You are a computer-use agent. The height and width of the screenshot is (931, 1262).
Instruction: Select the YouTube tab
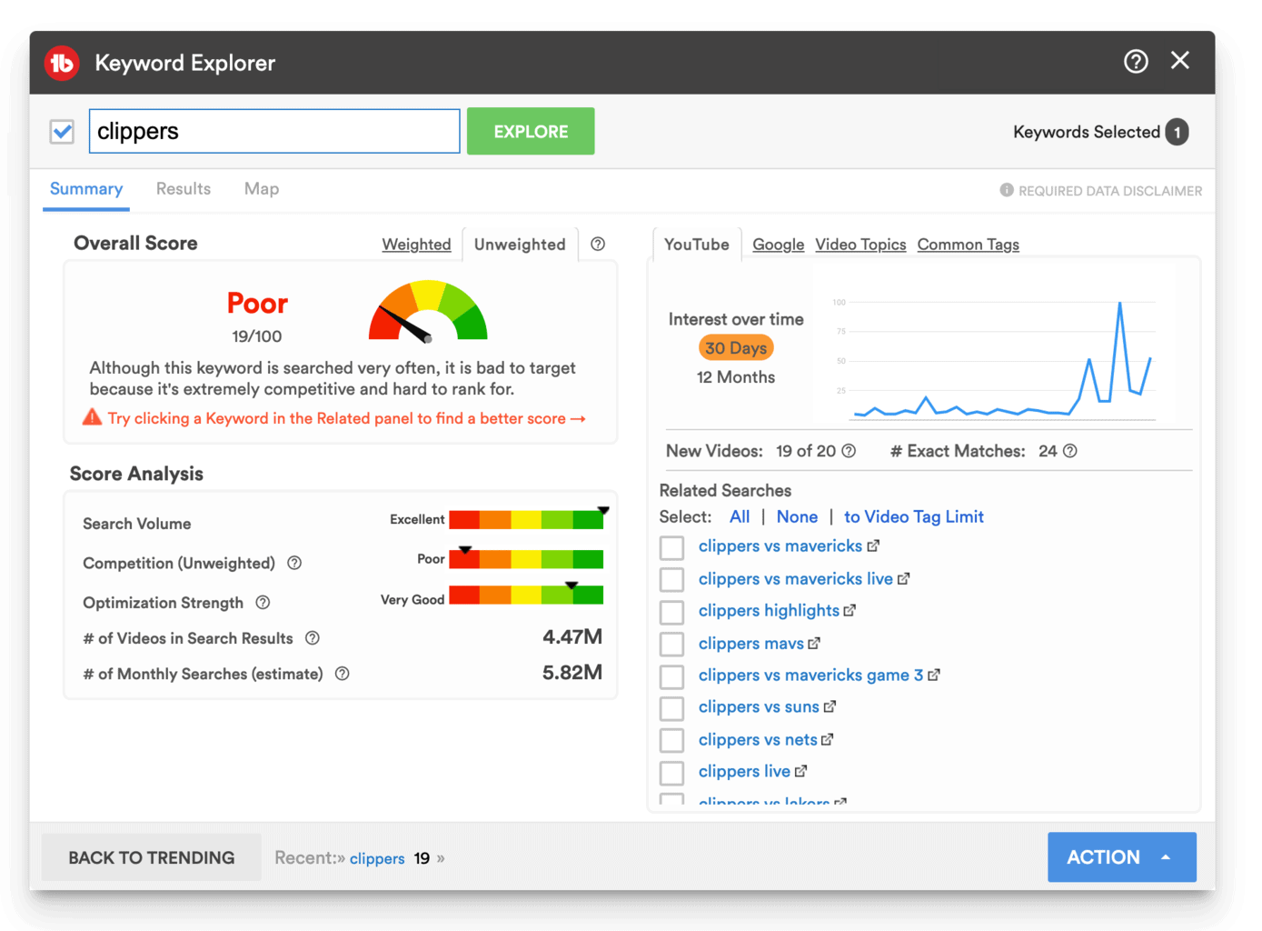pos(697,244)
